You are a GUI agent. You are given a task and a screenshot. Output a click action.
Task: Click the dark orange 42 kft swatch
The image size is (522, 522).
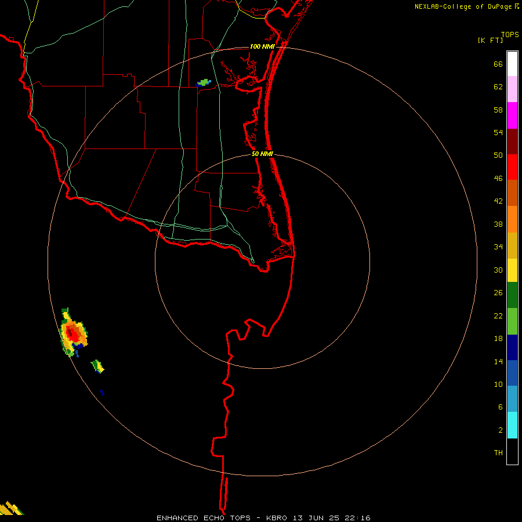click(x=512, y=193)
